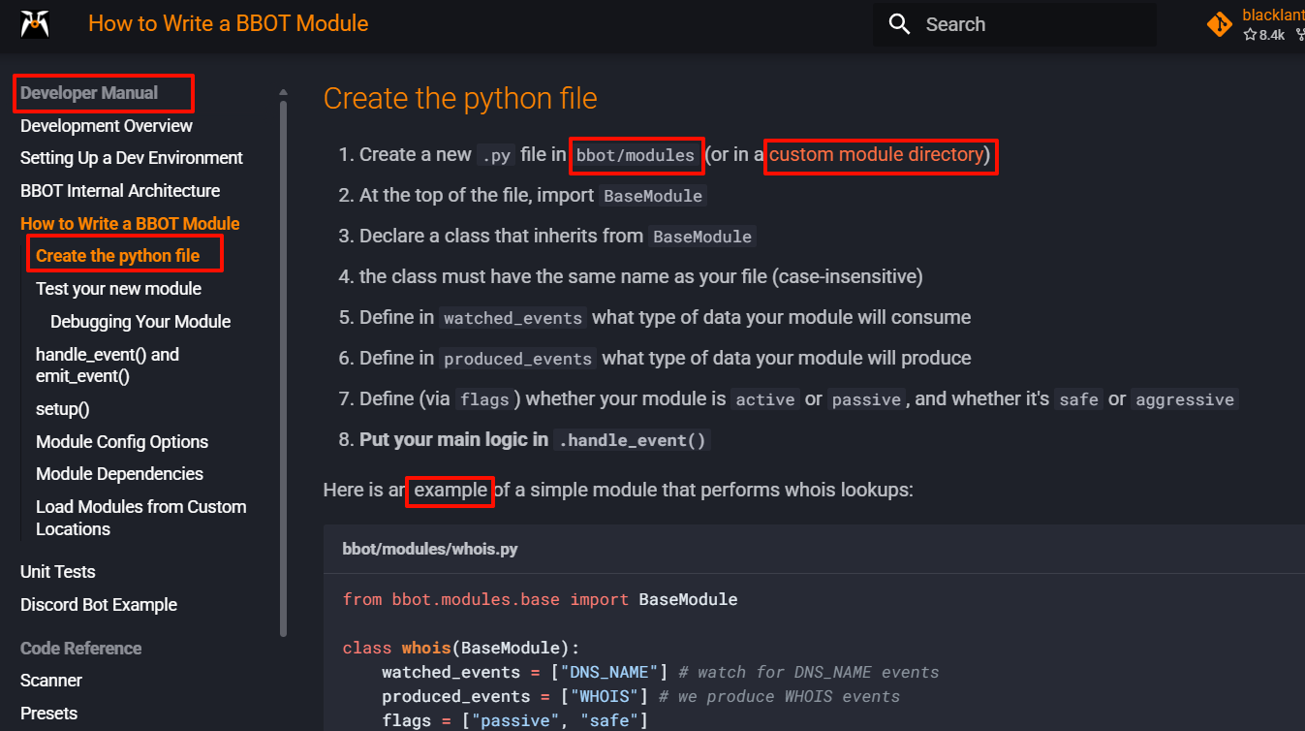Click the sidebar scrollbar up arrow
Image resolution: width=1305 pixels, height=731 pixels.
(x=283, y=92)
